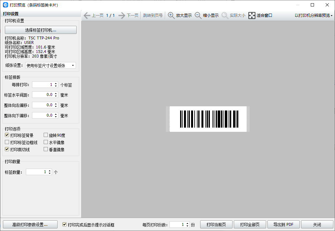Increase 每页打印份数 stepper
The width and height of the screenshot is (335, 231).
[x=187, y=223]
